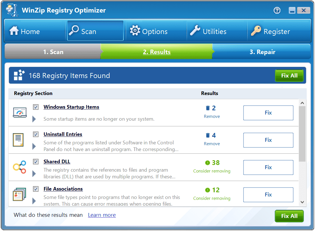Uncheck the Shared DLL checkbox

click(36, 161)
